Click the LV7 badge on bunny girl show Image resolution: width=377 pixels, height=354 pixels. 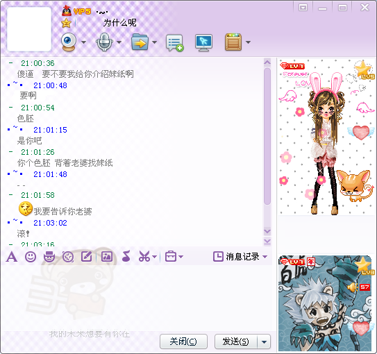(x=292, y=66)
